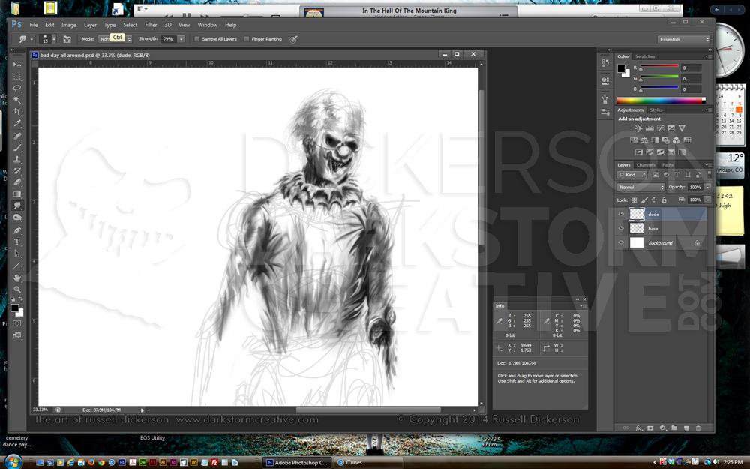Select the Eraser tool

click(17, 182)
